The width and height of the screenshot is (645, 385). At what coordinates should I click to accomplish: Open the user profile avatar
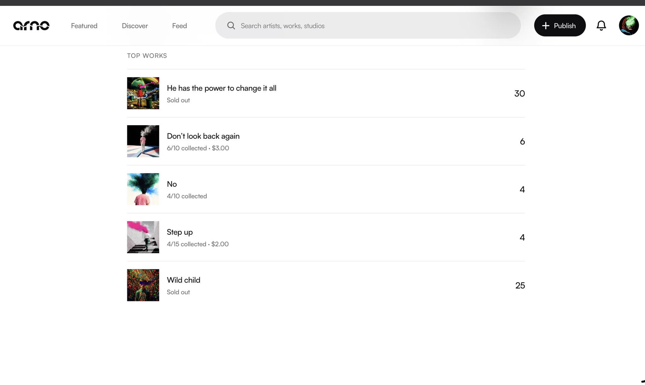tap(629, 25)
